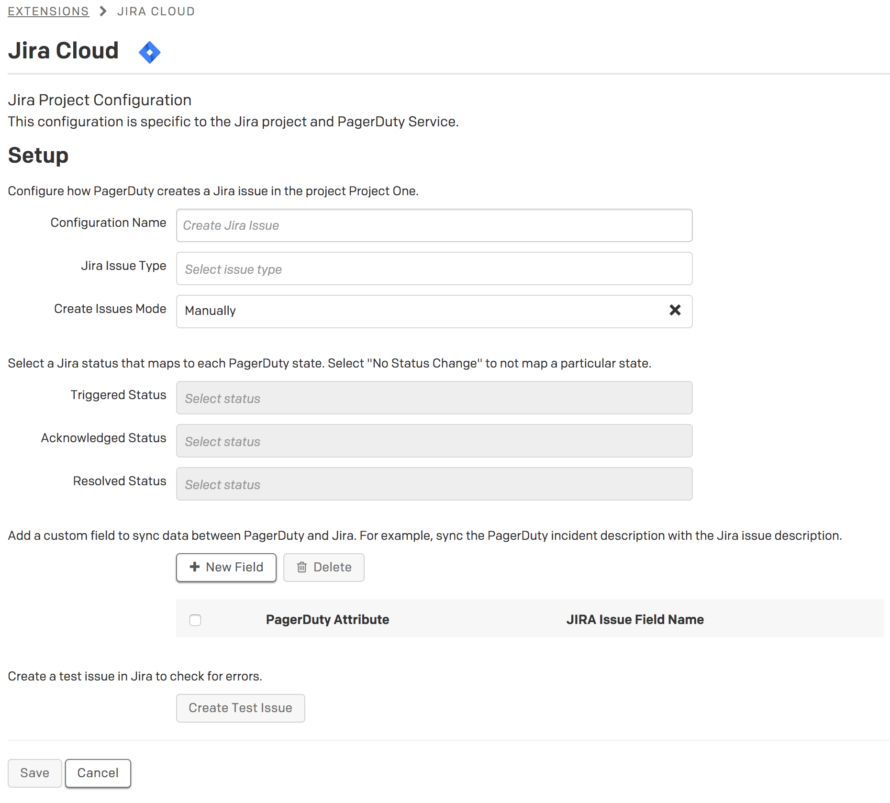The width and height of the screenshot is (890, 803).
Task: Click the Jira Project Configuration heading
Action: [x=100, y=100]
